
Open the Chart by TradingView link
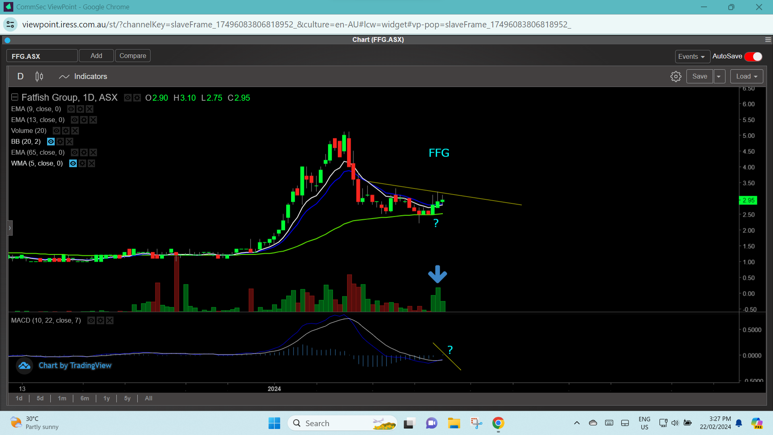coord(75,366)
